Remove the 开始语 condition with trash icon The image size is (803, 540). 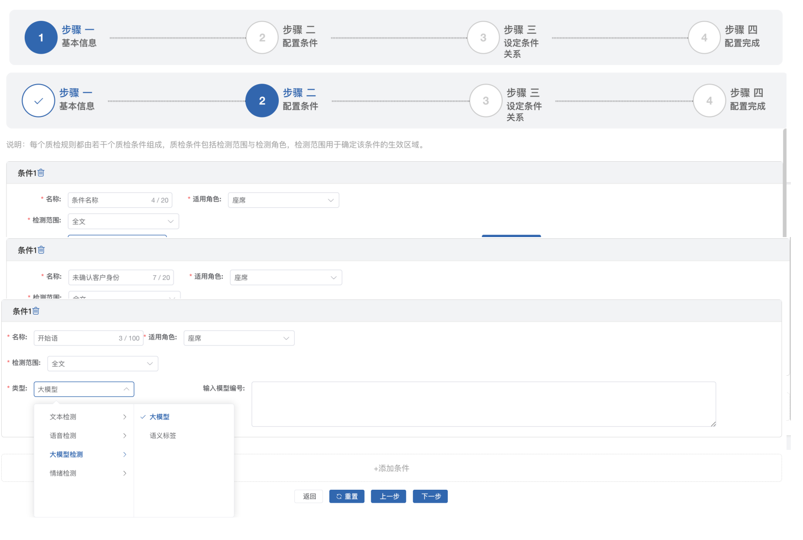point(36,311)
